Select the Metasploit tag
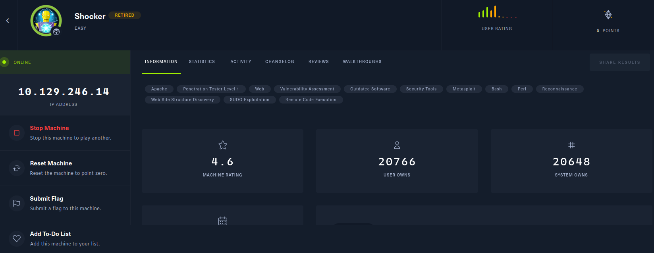 (x=464, y=89)
